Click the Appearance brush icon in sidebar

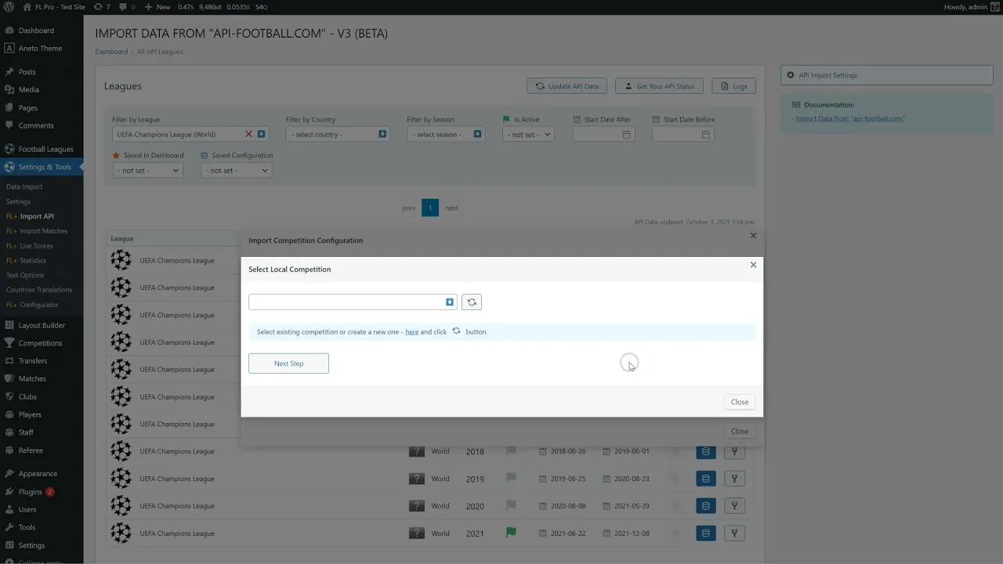[x=9, y=474]
